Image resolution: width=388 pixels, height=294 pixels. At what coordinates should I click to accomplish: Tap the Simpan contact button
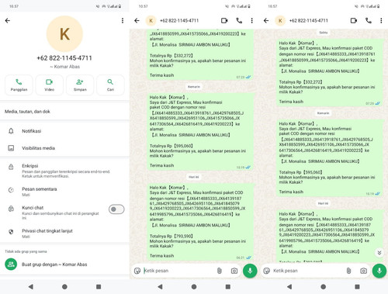(x=80, y=85)
